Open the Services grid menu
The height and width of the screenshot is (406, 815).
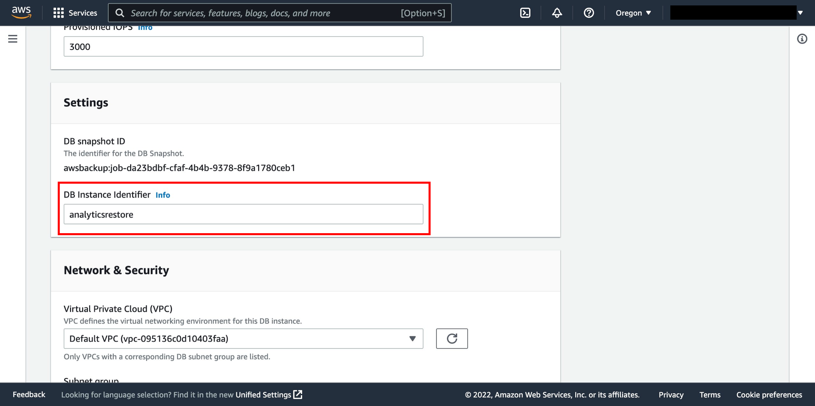[75, 13]
